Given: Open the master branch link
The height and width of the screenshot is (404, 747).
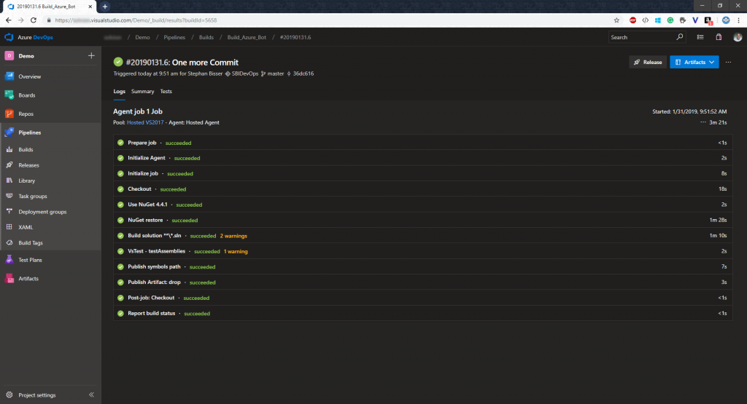Looking at the screenshot, I should click(x=275, y=74).
